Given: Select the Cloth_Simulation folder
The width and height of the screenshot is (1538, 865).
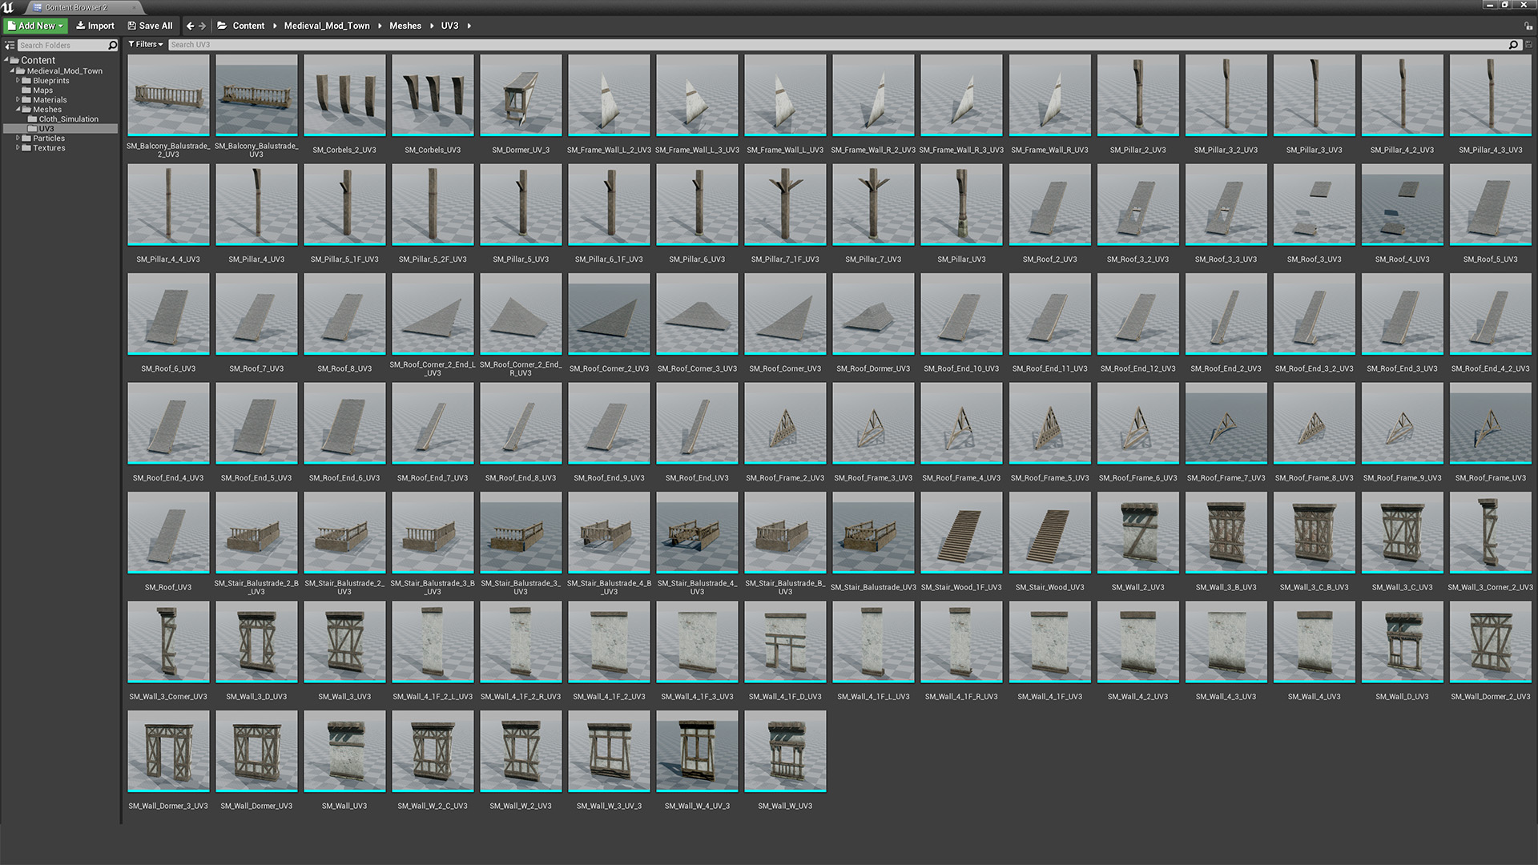Looking at the screenshot, I should (x=68, y=119).
